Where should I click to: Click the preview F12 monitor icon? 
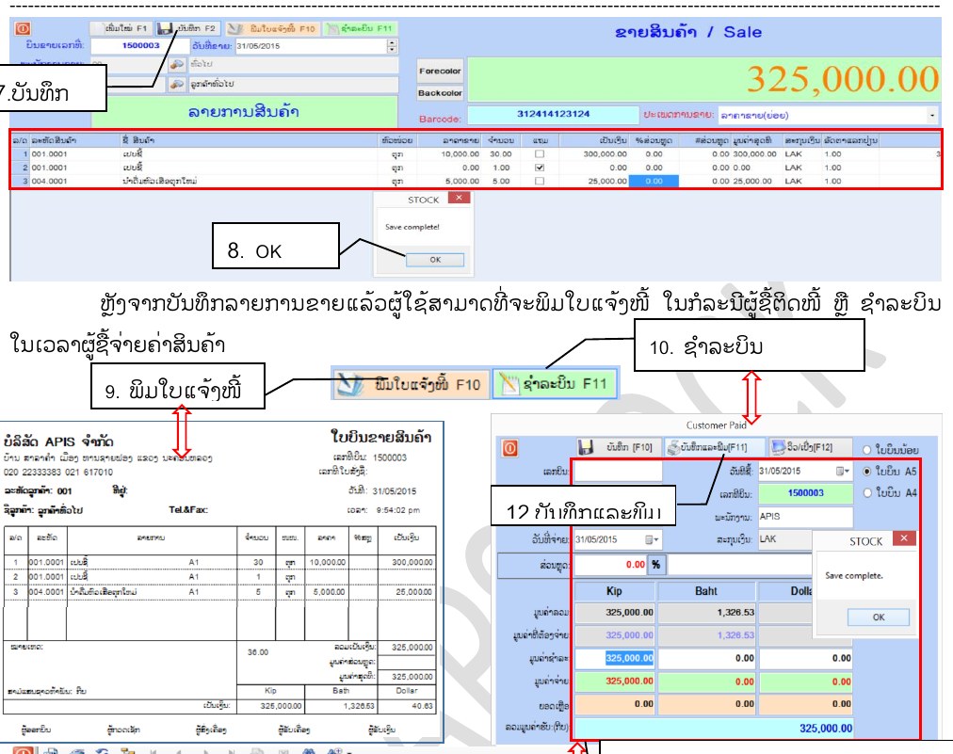coord(779,448)
